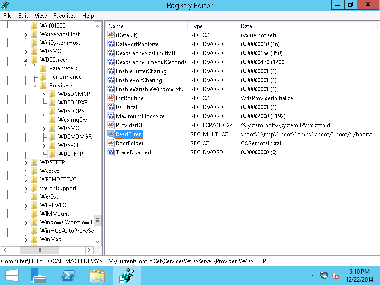Expand the WDSPXE tree node
Image resolution: width=380 pixels, height=285 pixels.
point(44,145)
